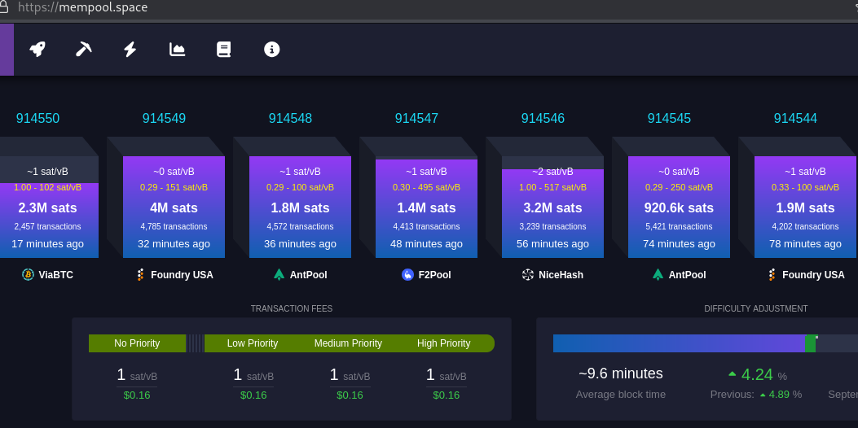Image resolution: width=858 pixels, height=428 pixels.
Task: Open block height 914545 link
Action: pyautogui.click(x=669, y=118)
